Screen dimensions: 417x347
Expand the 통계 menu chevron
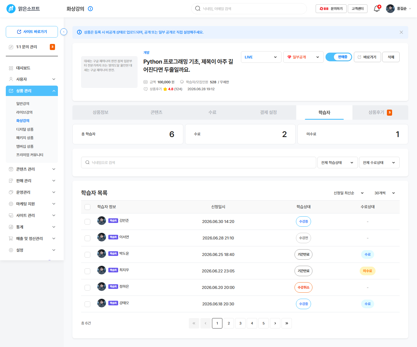pos(54,227)
